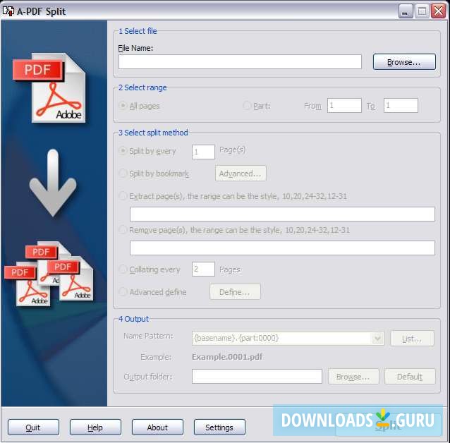This screenshot has height=443, width=450.
Task: Select the Advanced define radio option
Action: [x=123, y=292]
